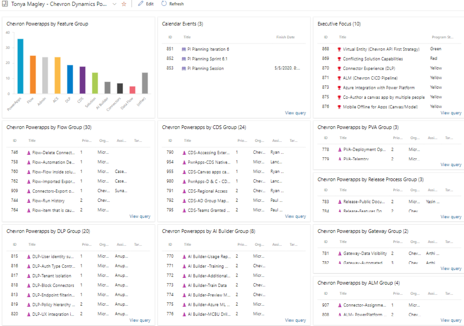The width and height of the screenshot is (464, 326).
Task: Open PwrApps-CDS Native... work item
Action: coord(209,162)
